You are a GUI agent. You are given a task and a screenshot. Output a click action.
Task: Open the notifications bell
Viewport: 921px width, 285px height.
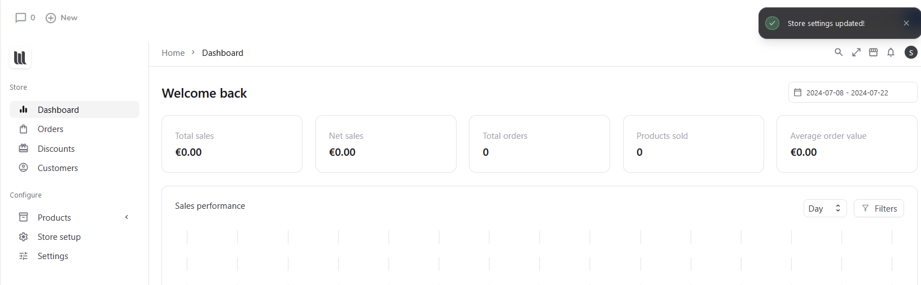891,52
